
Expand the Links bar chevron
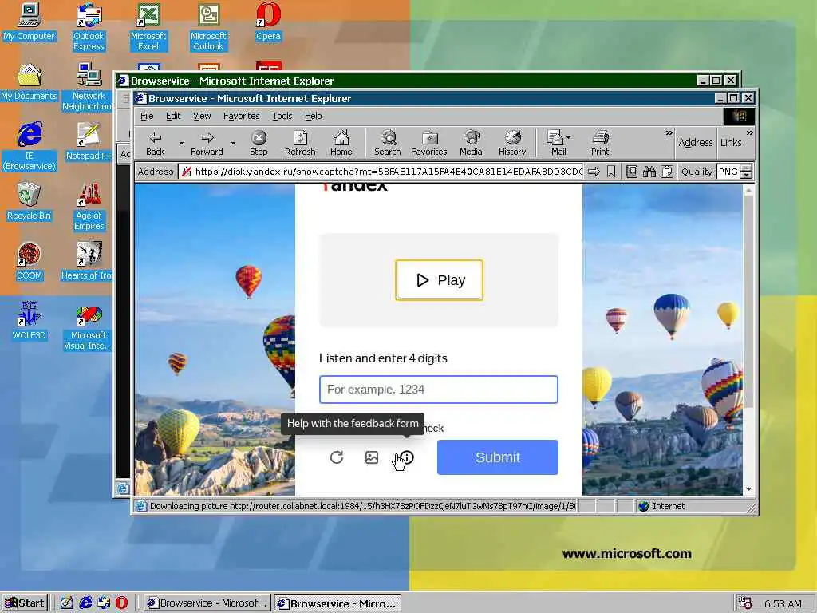click(x=749, y=133)
